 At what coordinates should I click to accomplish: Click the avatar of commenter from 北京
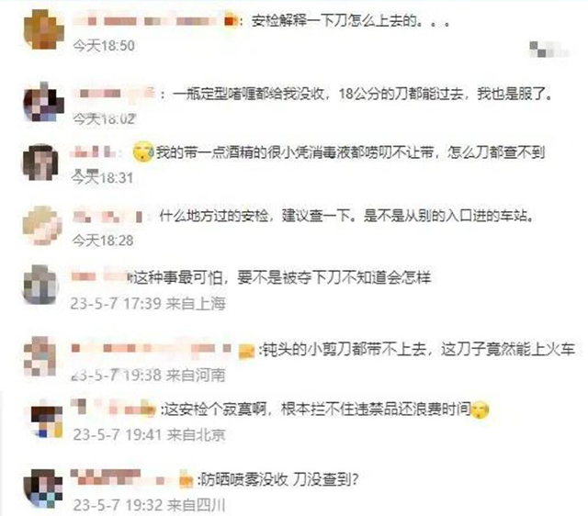coord(47,421)
